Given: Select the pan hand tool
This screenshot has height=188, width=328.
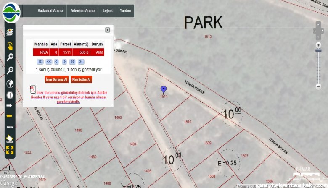Looking at the screenshot, I should [x=10, y=46].
